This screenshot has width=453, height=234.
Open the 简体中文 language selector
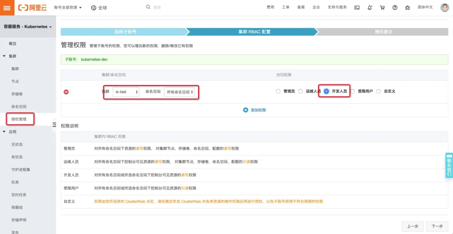point(425,7)
